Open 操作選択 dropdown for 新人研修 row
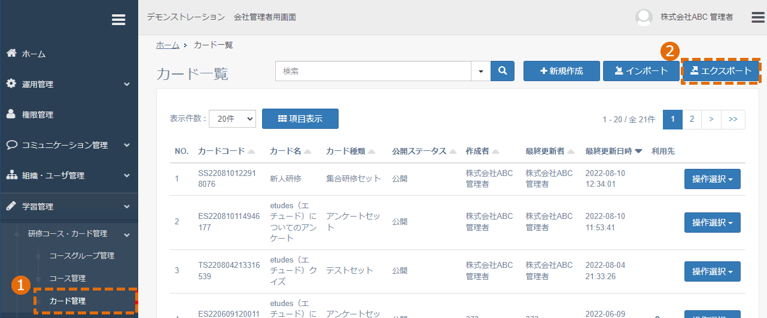The height and width of the screenshot is (318, 767). click(x=713, y=179)
